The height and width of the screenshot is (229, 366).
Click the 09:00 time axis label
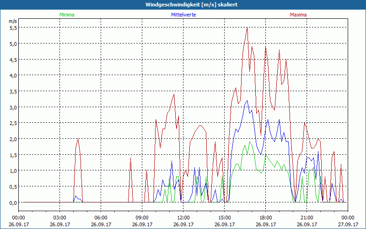[x=142, y=218]
